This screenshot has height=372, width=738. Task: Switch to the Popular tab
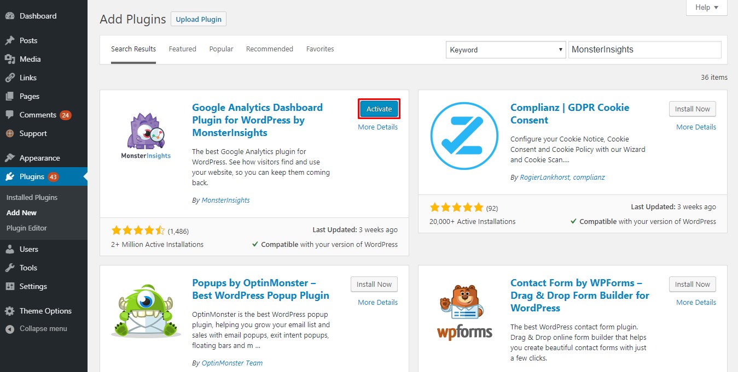pyautogui.click(x=221, y=49)
